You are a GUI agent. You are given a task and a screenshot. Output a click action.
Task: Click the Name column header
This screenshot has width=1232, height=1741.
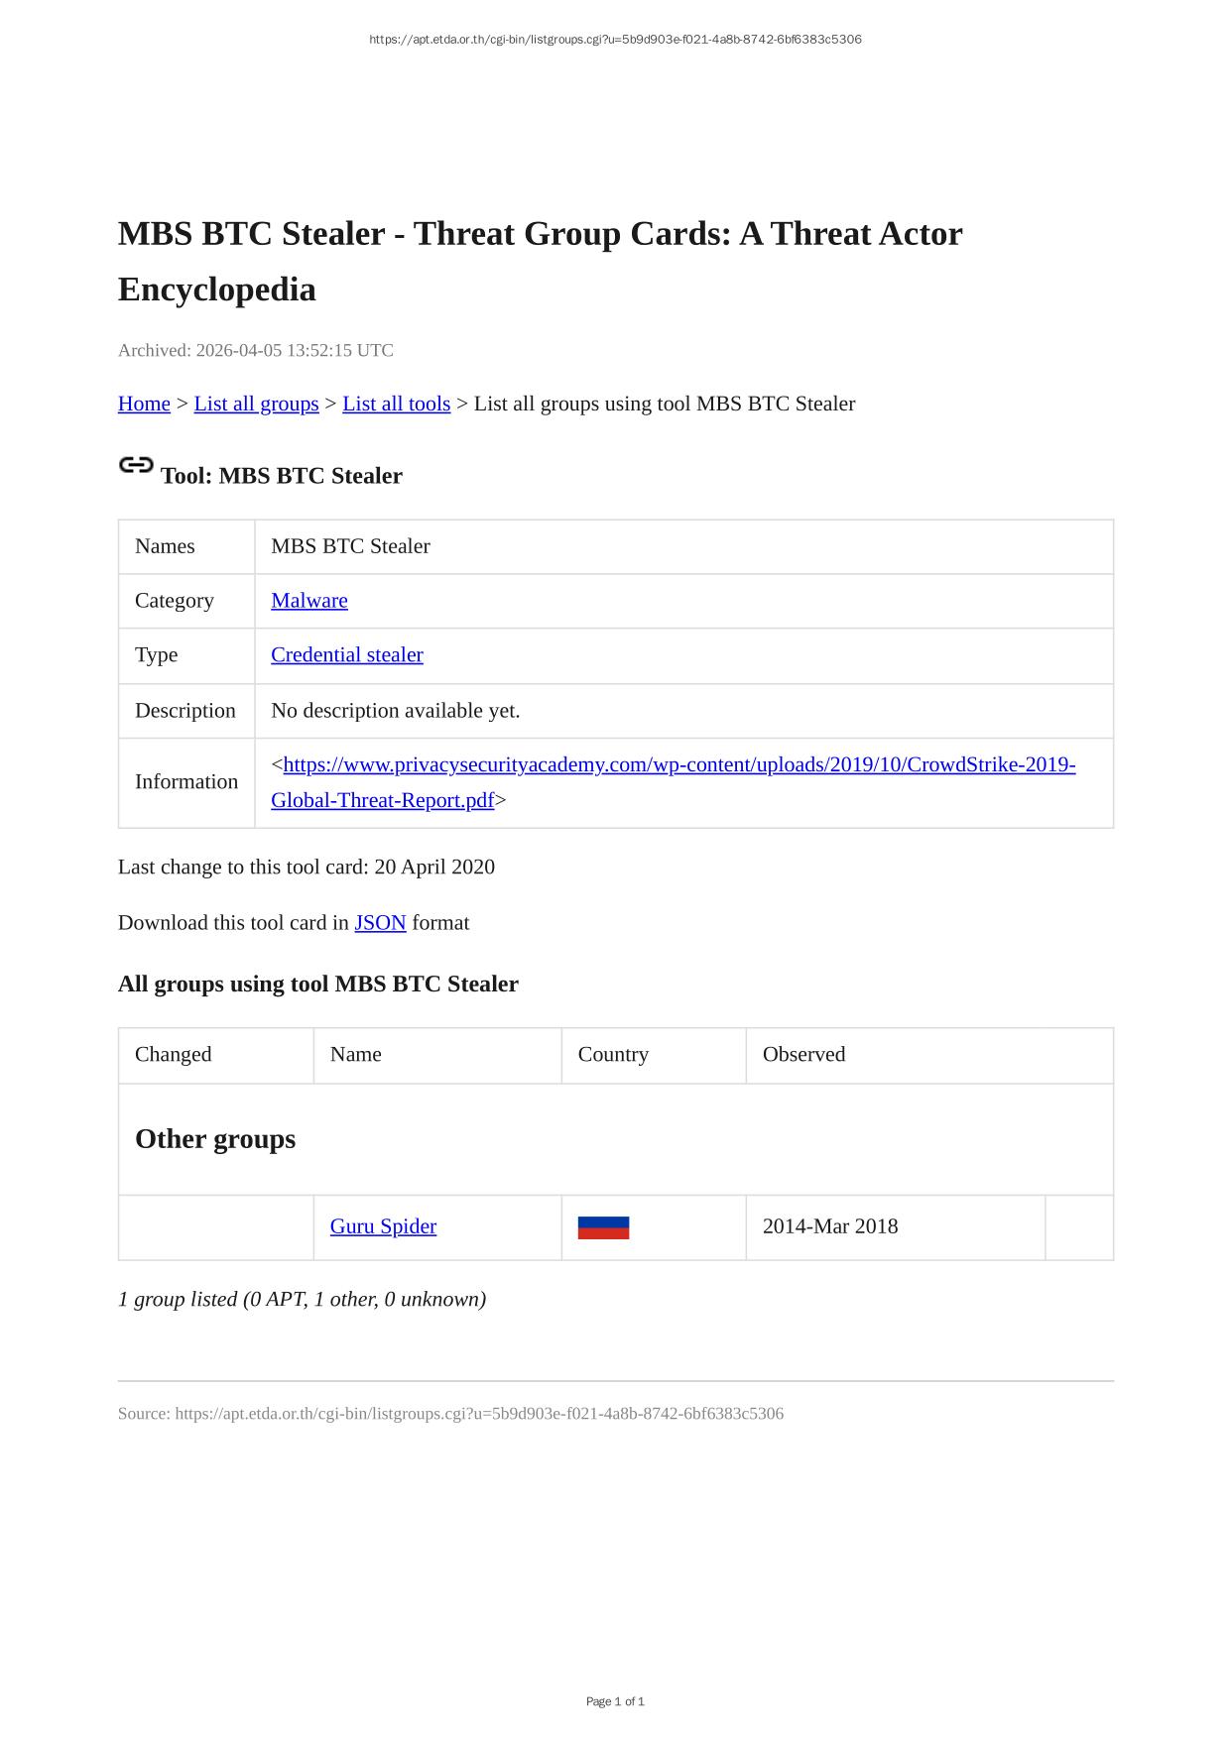[x=355, y=1055]
